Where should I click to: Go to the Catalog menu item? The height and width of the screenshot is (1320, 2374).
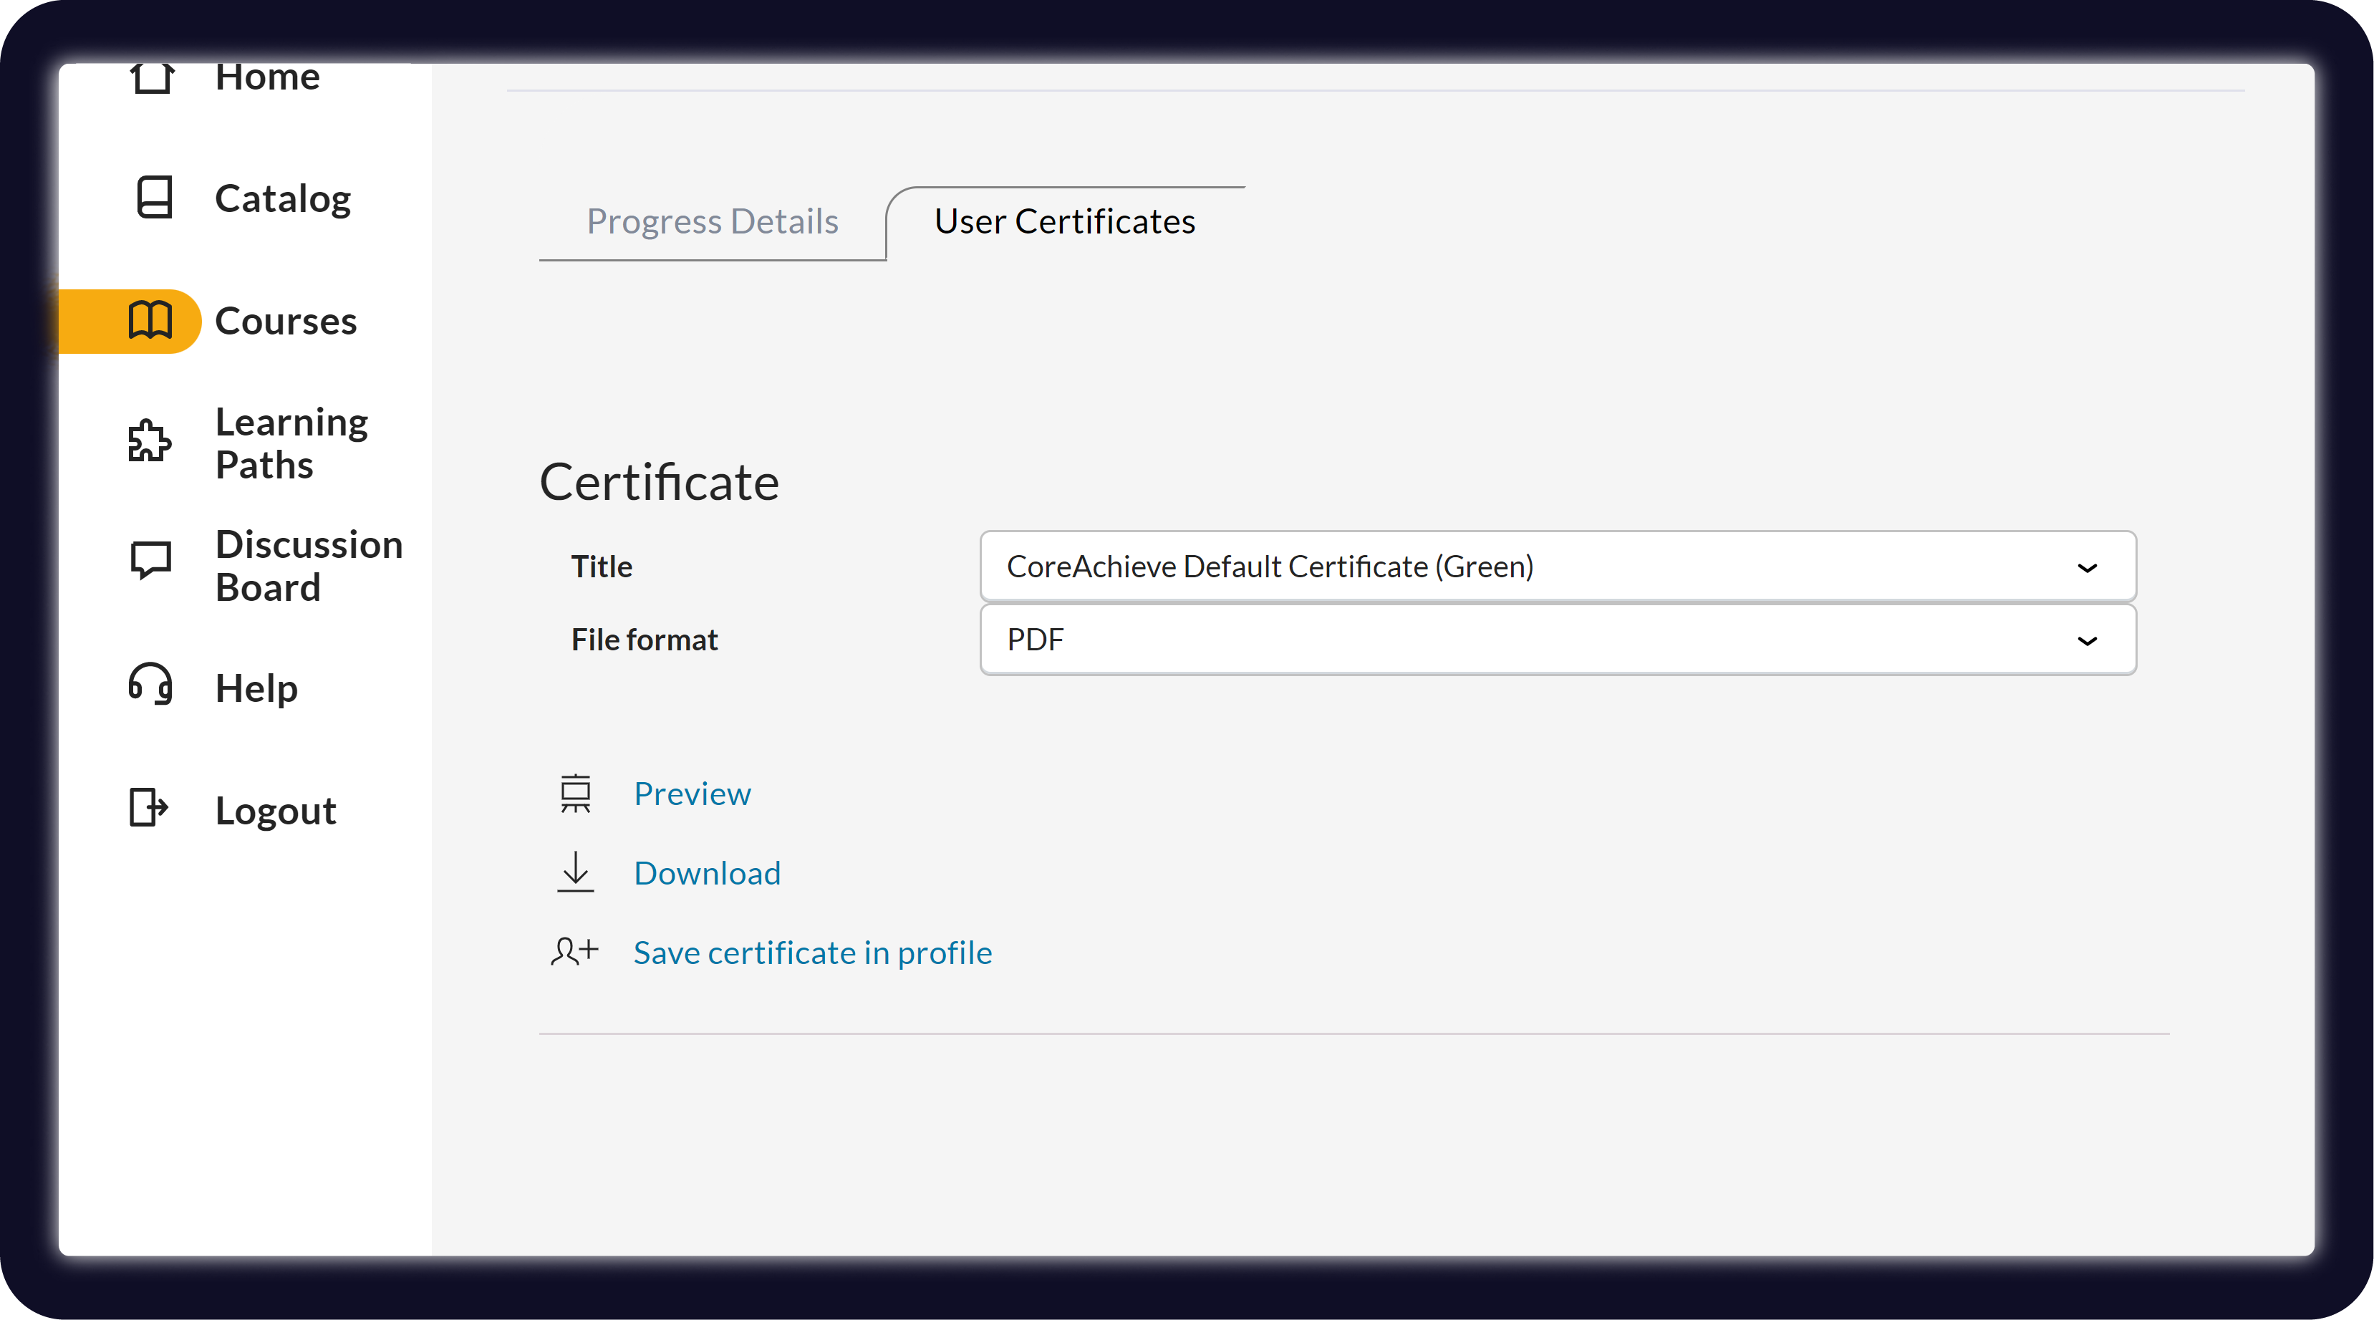pyautogui.click(x=282, y=198)
